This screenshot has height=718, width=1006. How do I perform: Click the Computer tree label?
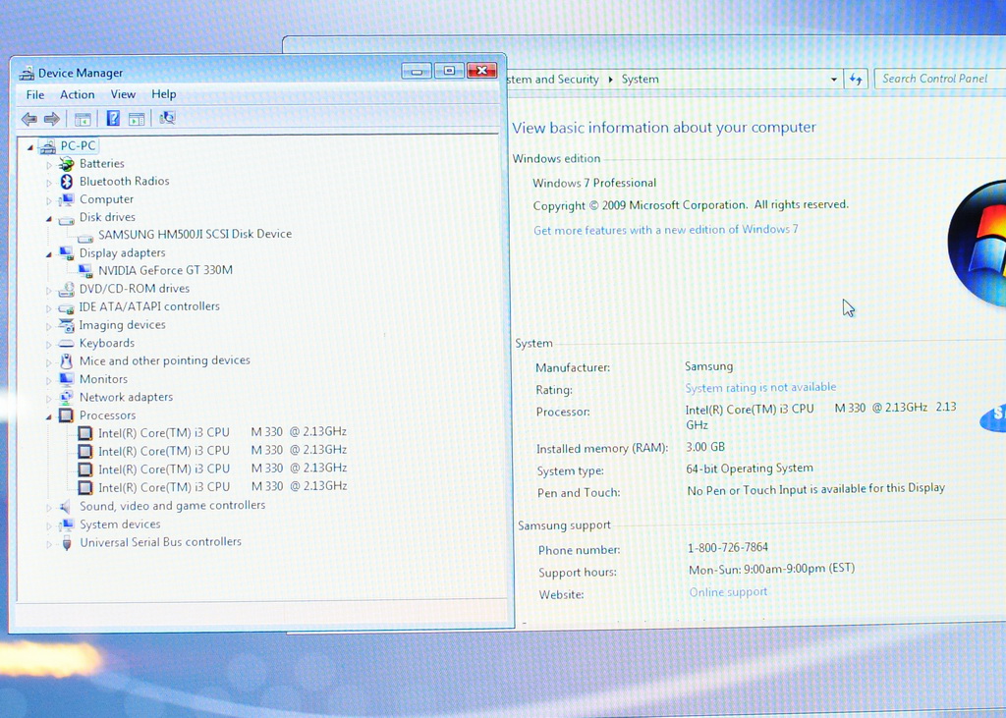click(106, 199)
